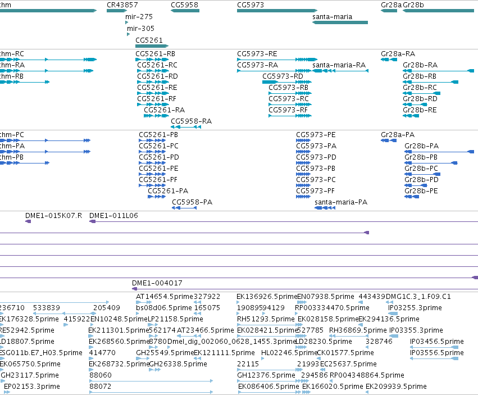Select the 88072 EST label

[101, 387]
